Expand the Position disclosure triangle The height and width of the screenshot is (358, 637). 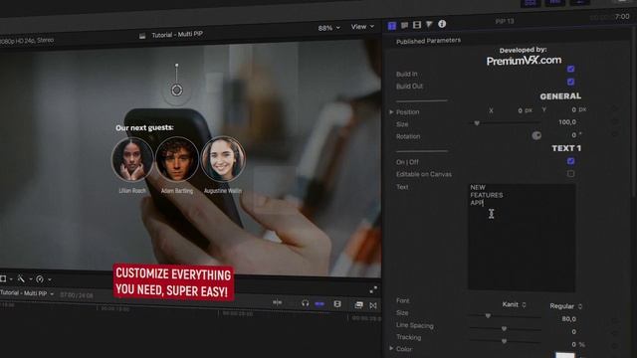pyautogui.click(x=391, y=111)
